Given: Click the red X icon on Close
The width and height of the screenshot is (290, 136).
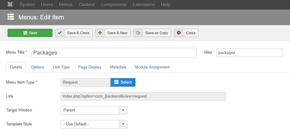Looking at the screenshot, I should pos(179,33).
